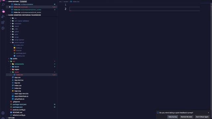
Task: Open the Accounts icon in the activity bar
Action: click(3, 113)
